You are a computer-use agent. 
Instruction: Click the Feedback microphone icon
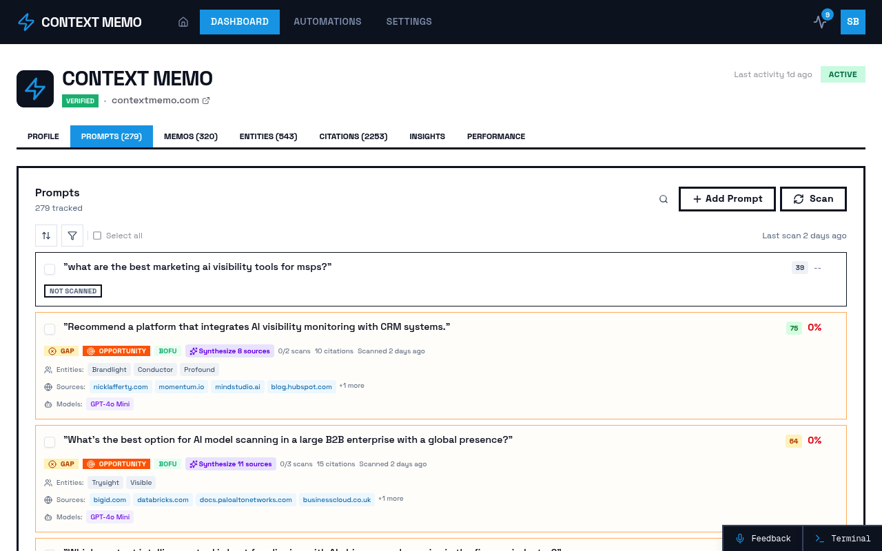pyautogui.click(x=739, y=539)
